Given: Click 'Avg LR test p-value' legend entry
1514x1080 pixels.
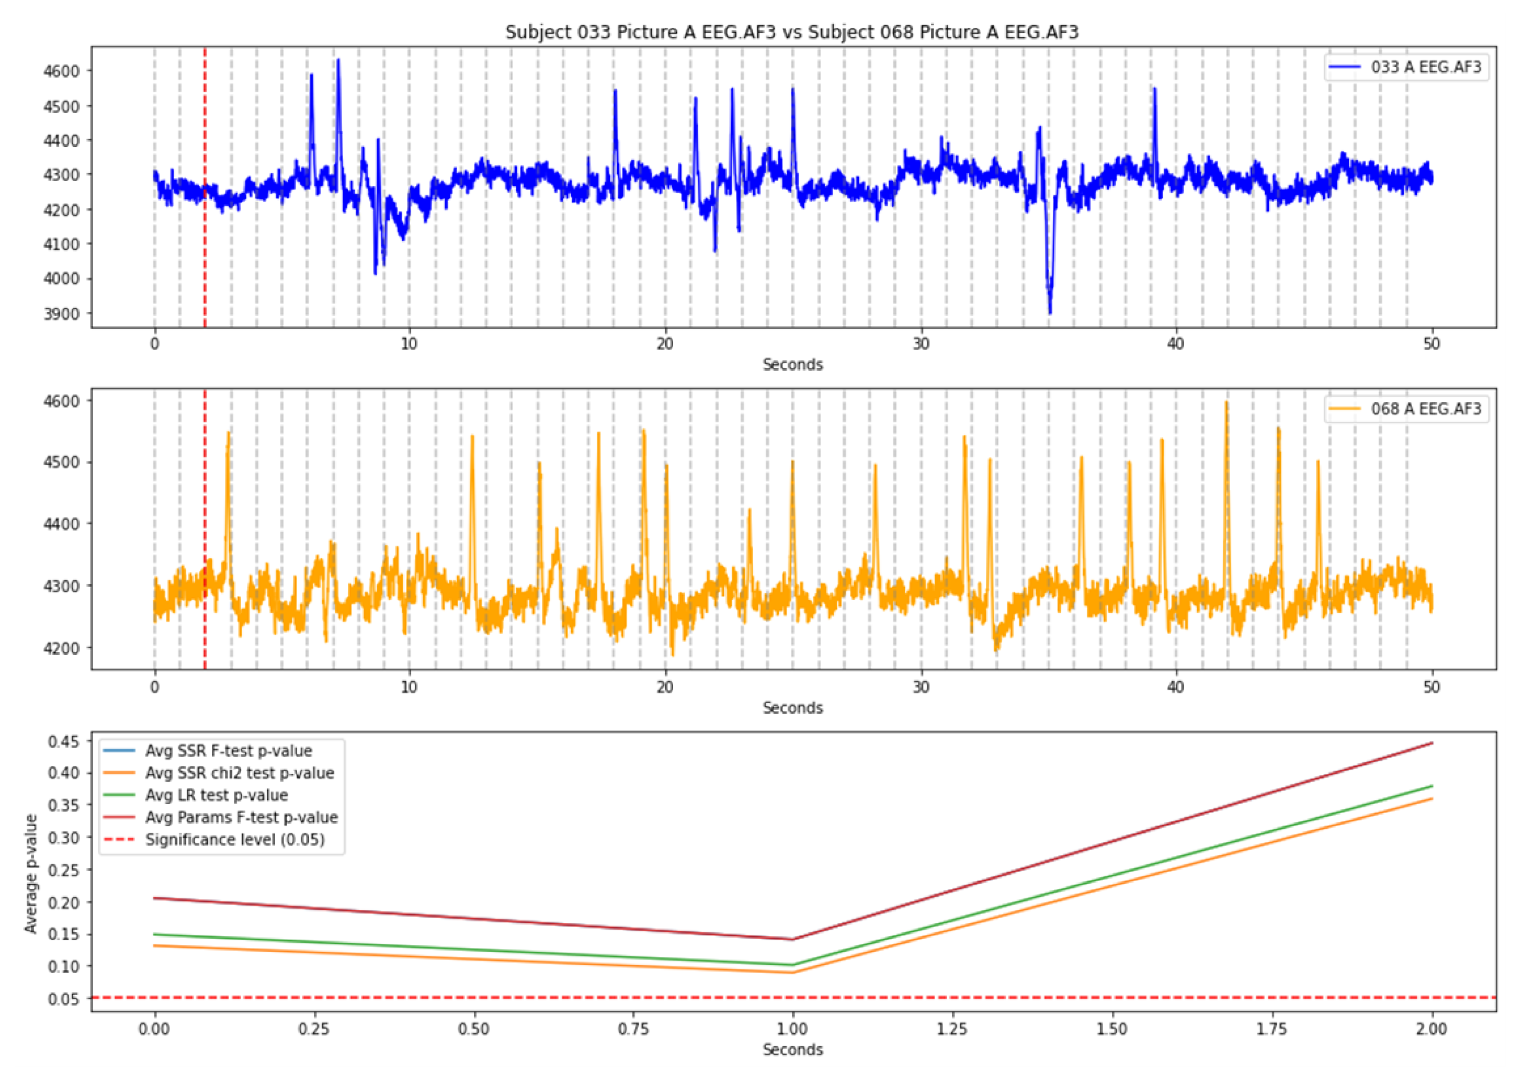Looking at the screenshot, I should (216, 795).
